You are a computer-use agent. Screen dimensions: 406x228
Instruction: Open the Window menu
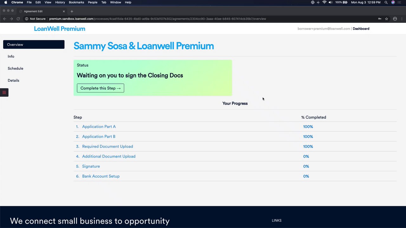tap(115, 2)
